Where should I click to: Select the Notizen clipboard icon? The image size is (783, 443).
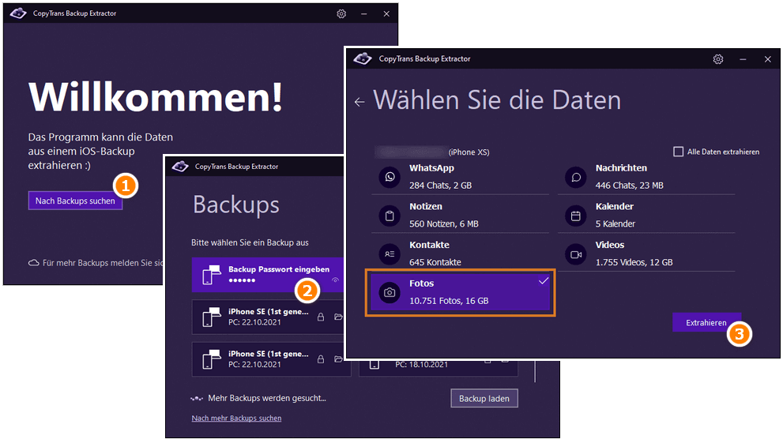(x=390, y=216)
